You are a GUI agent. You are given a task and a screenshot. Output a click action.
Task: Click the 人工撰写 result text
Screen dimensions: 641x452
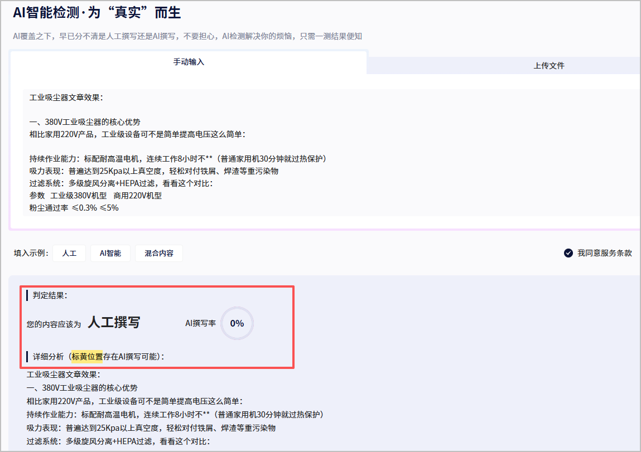(x=114, y=323)
